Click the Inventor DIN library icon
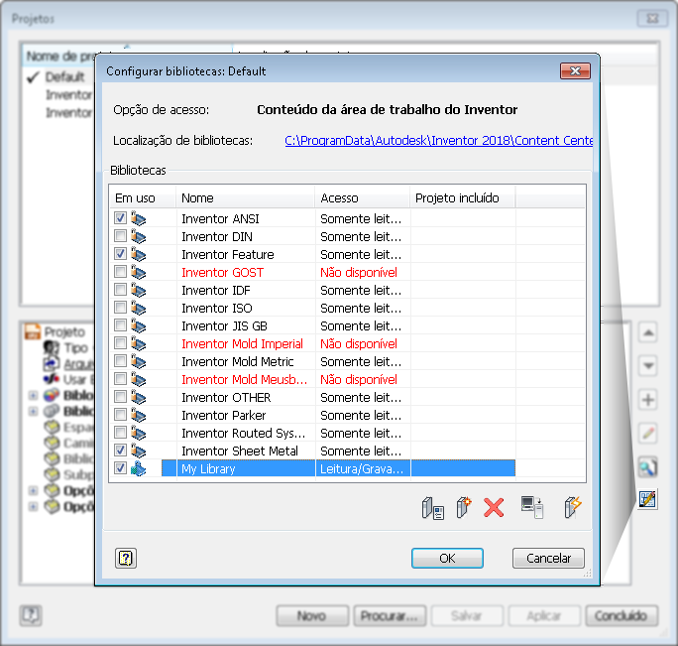 tap(139, 236)
